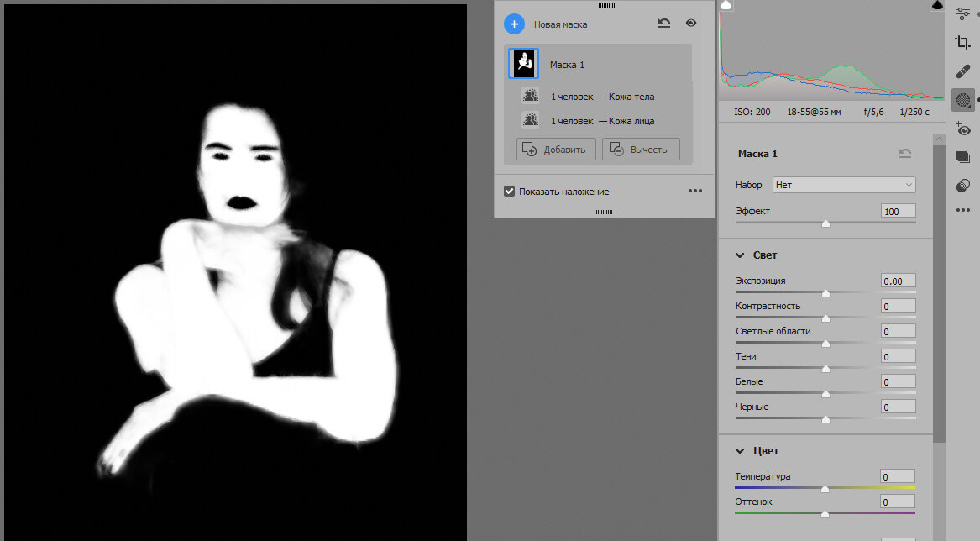
Task: Invert masks using icon beside Новая маска
Action: 664,24
